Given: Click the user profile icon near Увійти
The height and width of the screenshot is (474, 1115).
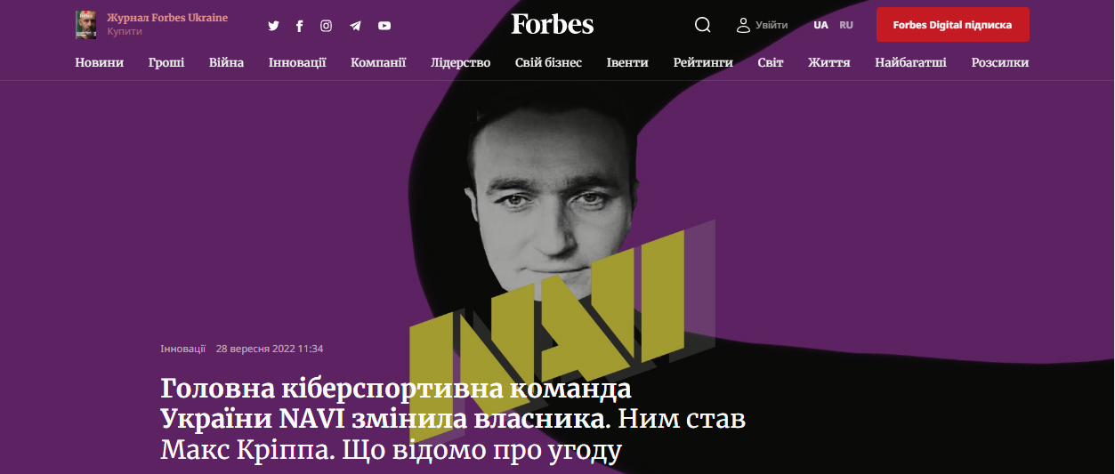Looking at the screenshot, I should pos(744,25).
